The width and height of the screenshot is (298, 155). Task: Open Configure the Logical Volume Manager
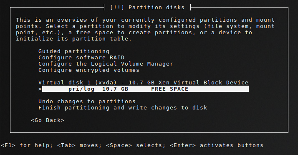point(106,64)
